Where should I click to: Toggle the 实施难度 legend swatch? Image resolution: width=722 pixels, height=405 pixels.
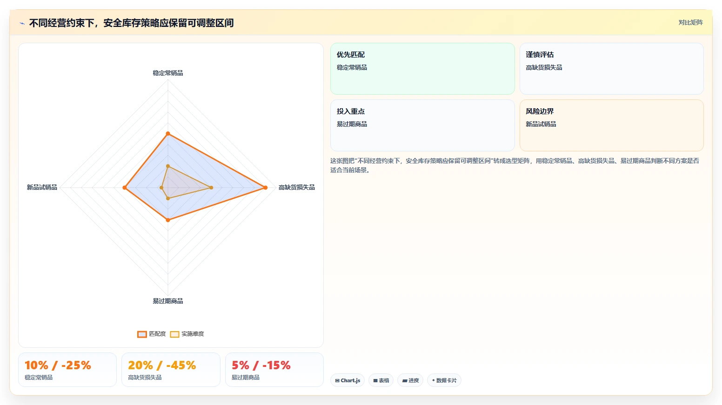click(174, 334)
